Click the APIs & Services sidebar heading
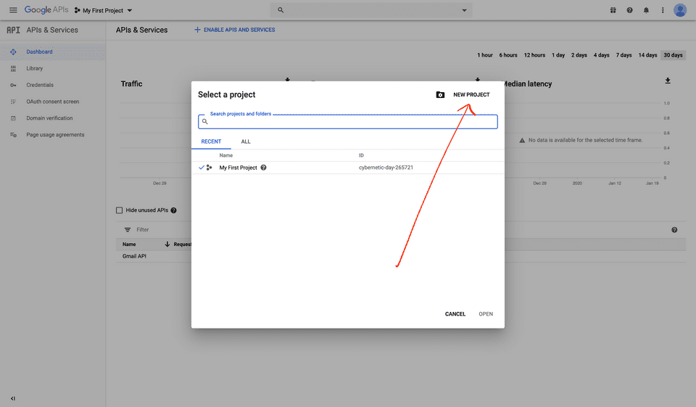The height and width of the screenshot is (407, 696). pyautogui.click(x=52, y=30)
